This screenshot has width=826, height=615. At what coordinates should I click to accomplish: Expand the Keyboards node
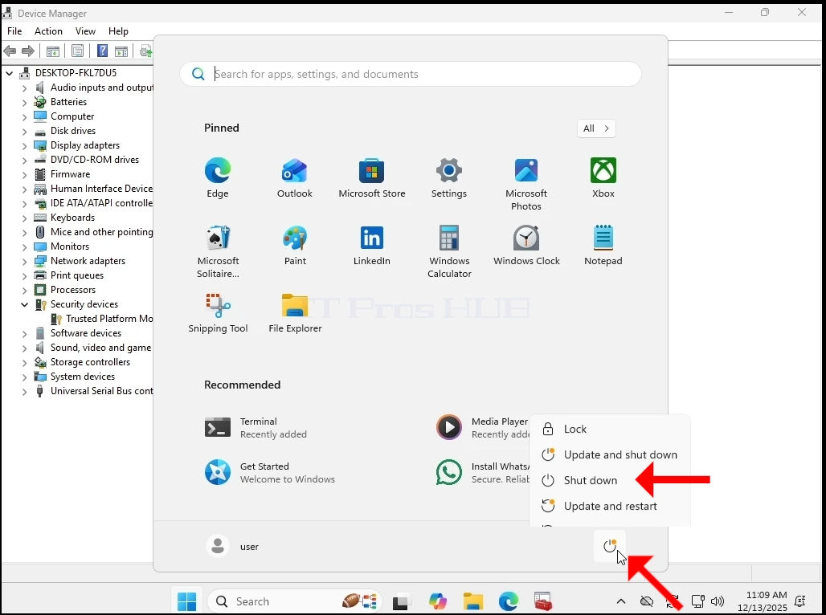click(24, 218)
